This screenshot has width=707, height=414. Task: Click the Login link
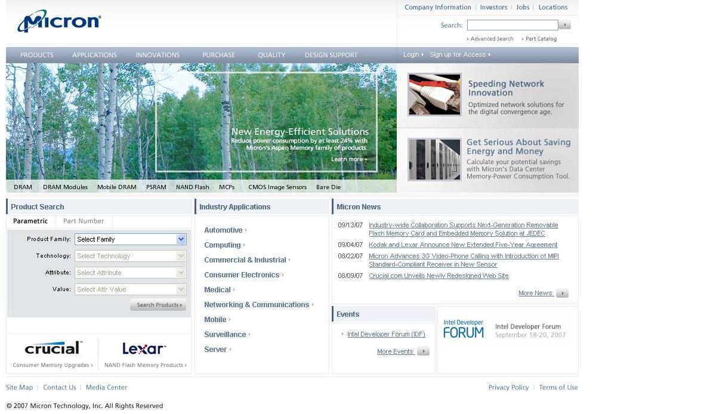click(413, 54)
